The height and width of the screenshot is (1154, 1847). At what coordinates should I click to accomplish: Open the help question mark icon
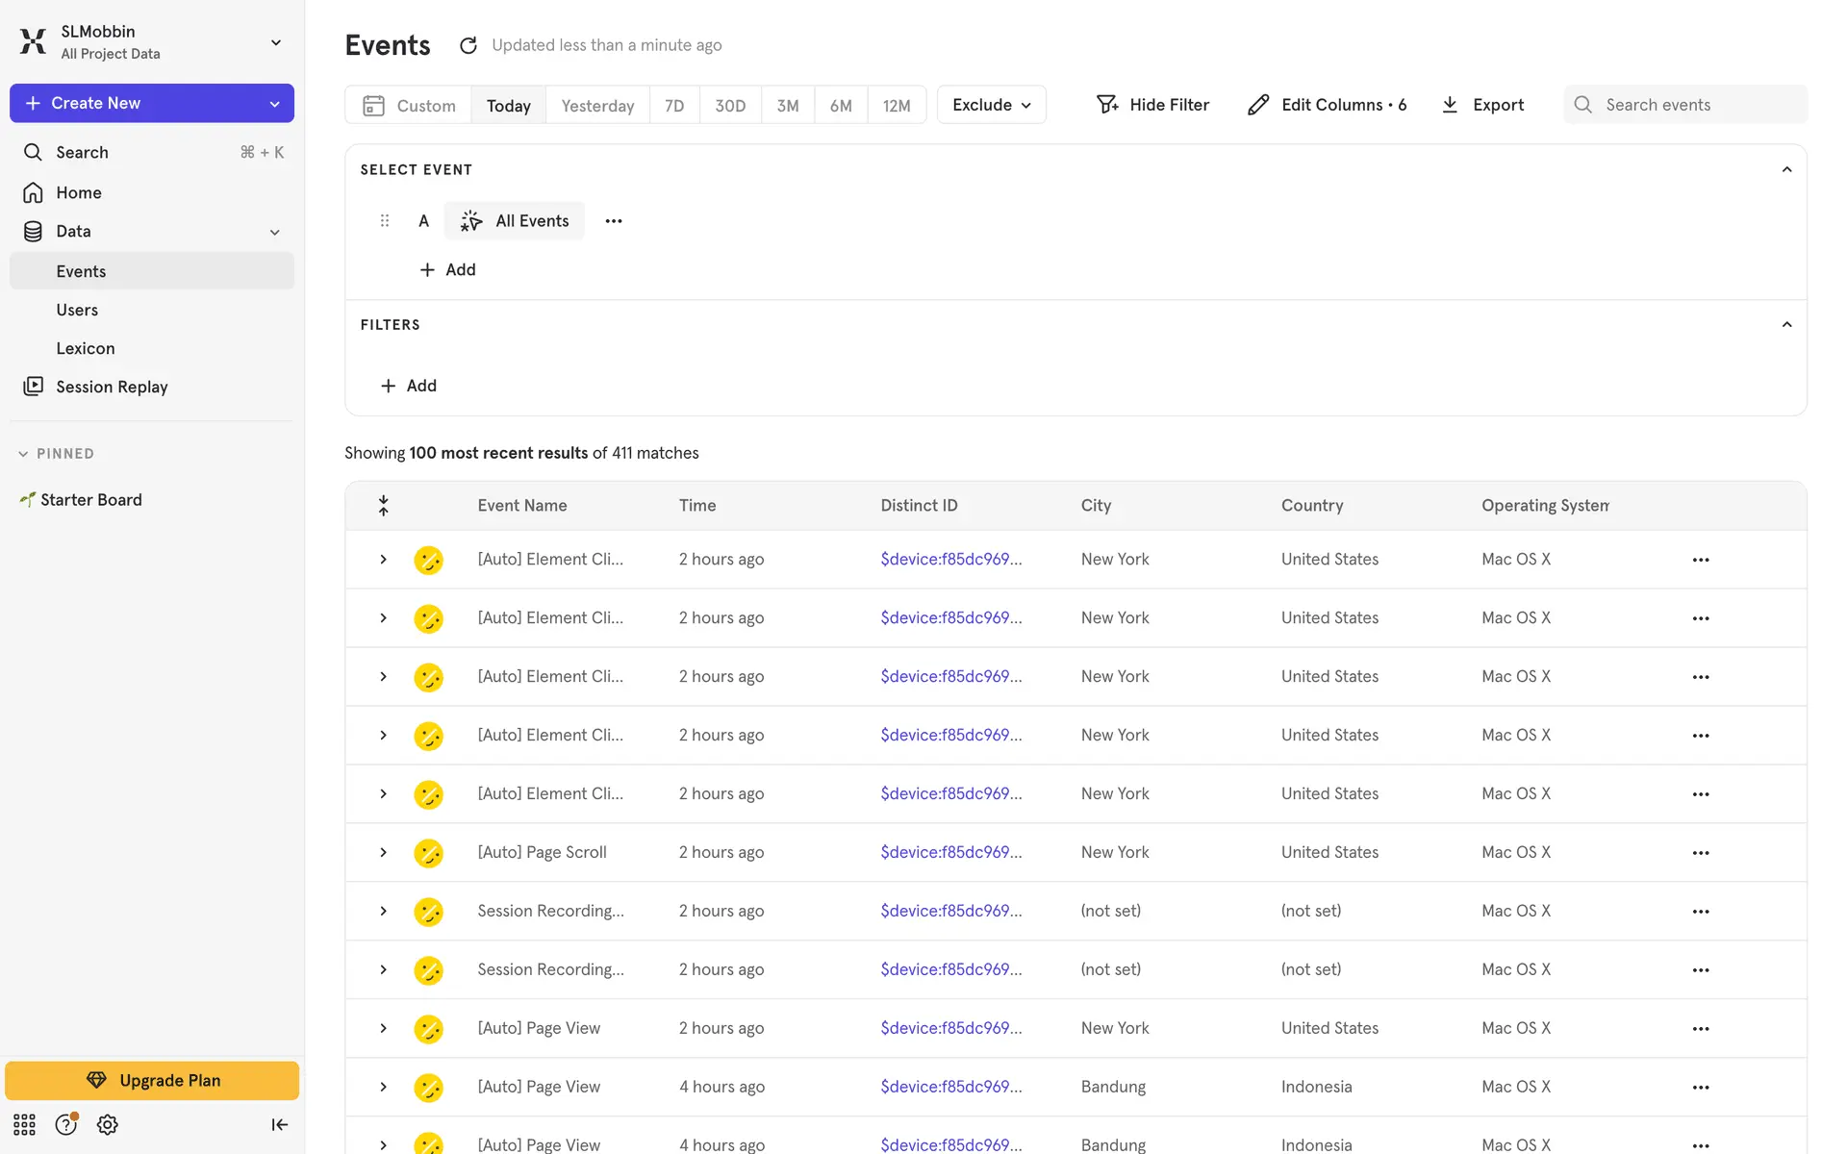[x=65, y=1124]
